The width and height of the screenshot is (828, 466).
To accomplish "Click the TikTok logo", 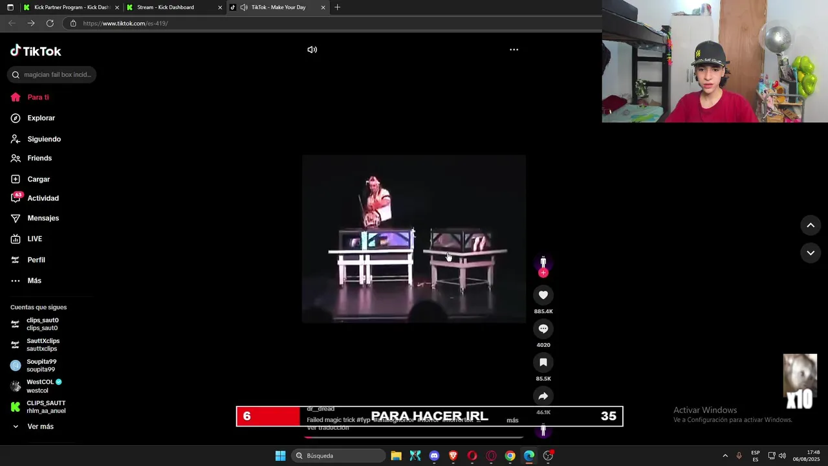I will pos(36,50).
